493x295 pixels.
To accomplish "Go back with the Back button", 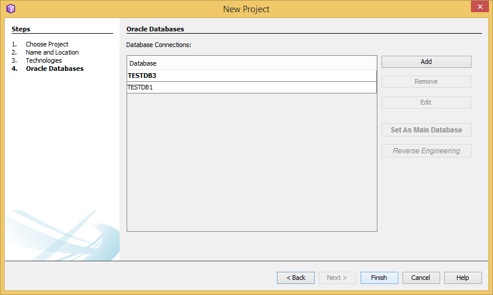I will (x=296, y=278).
